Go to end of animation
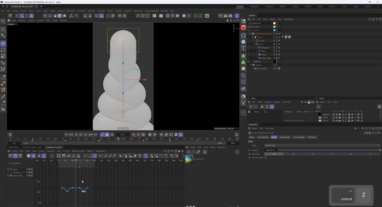This screenshot has height=207, width=382. point(95,135)
